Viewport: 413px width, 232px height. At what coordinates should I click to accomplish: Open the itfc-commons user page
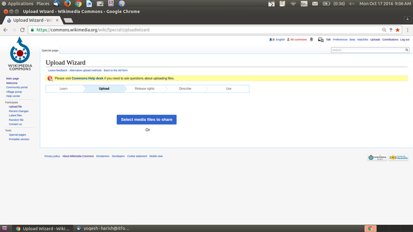coord(298,40)
